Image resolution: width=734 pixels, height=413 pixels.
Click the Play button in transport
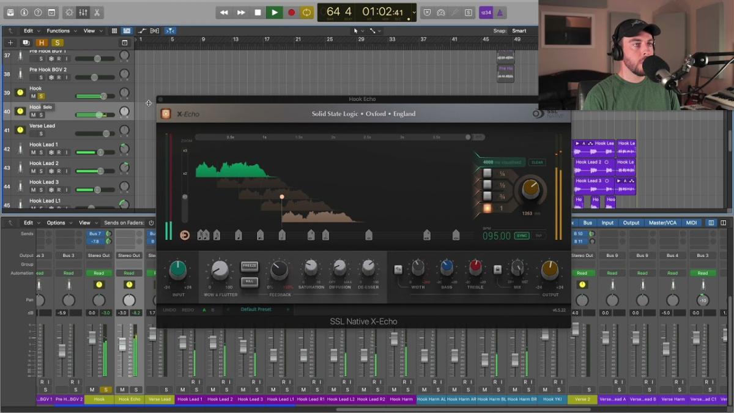[x=274, y=12]
